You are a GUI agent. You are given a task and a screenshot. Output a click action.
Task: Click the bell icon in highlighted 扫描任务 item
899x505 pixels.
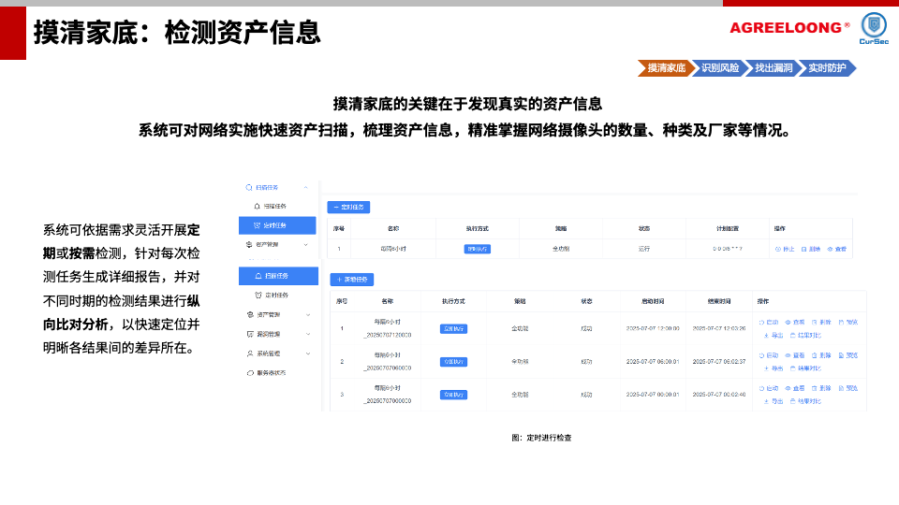pos(258,276)
